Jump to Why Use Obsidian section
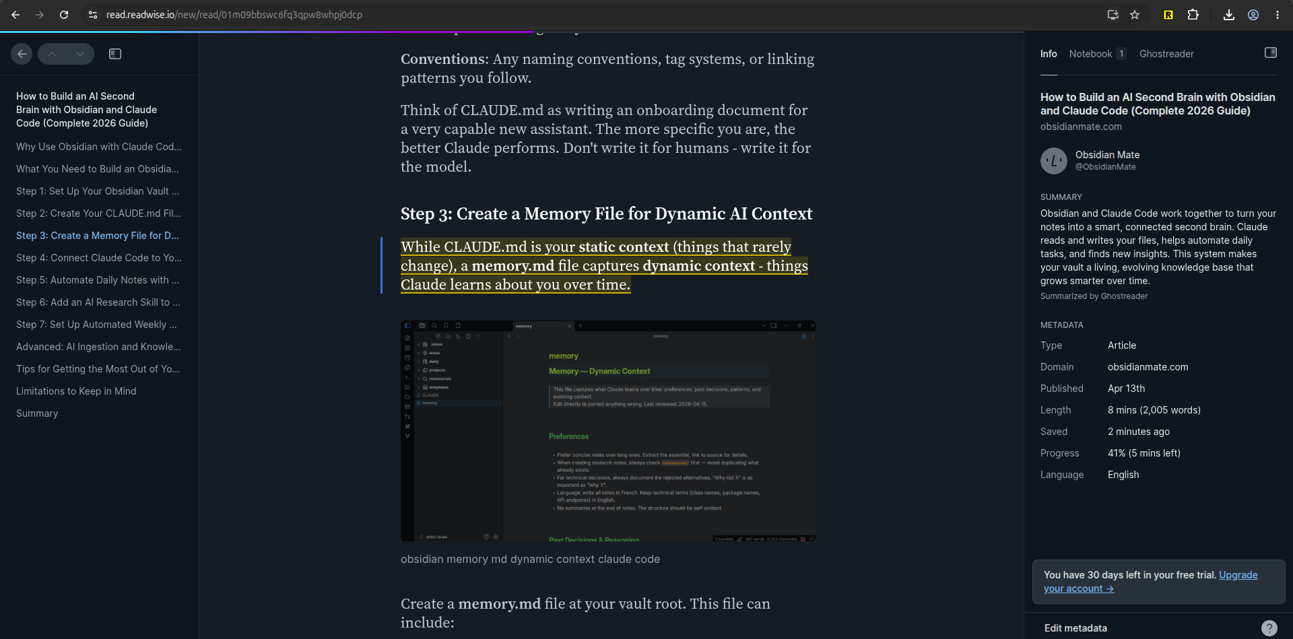The width and height of the screenshot is (1293, 639). coord(99,147)
